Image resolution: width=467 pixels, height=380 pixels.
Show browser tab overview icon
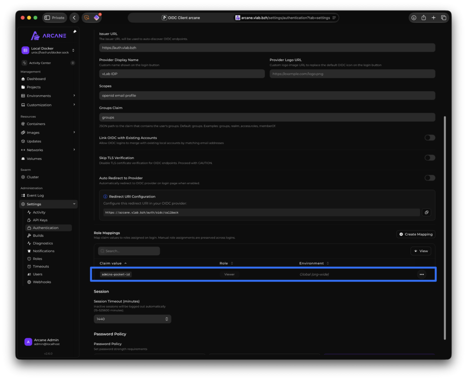(443, 18)
